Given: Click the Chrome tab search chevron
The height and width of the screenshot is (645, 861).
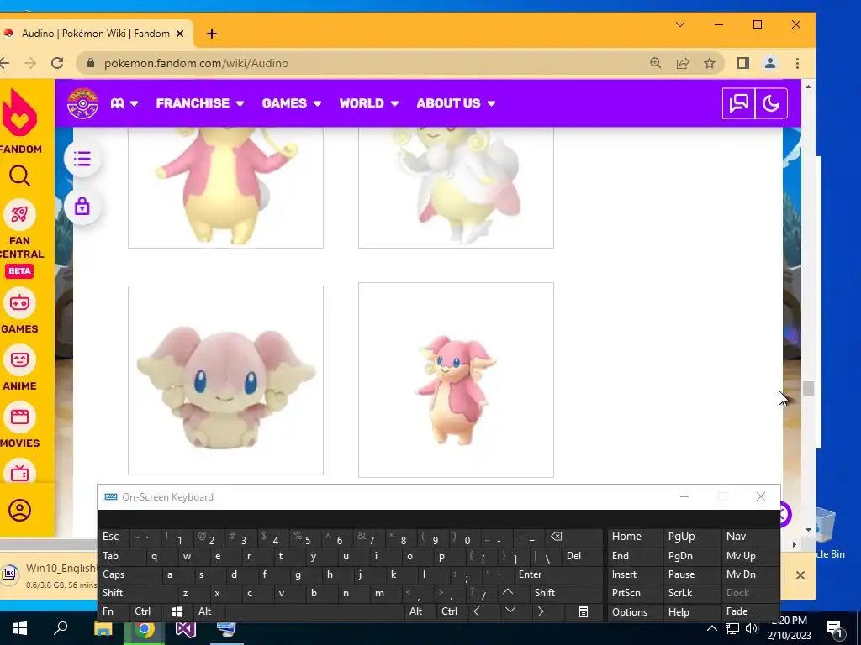Looking at the screenshot, I should pyautogui.click(x=679, y=24).
